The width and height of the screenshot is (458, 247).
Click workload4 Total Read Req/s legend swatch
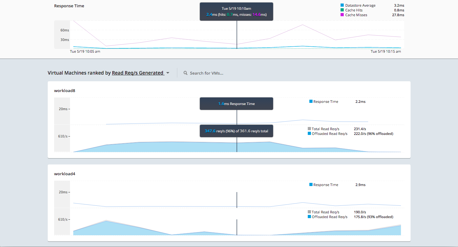309,212
